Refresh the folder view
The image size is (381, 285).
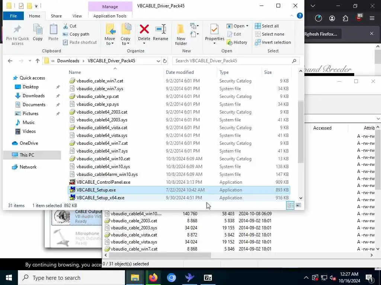[165, 61]
